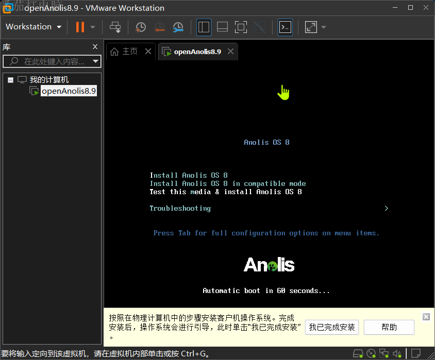Revert VM to previous snapshot

pos(160,27)
